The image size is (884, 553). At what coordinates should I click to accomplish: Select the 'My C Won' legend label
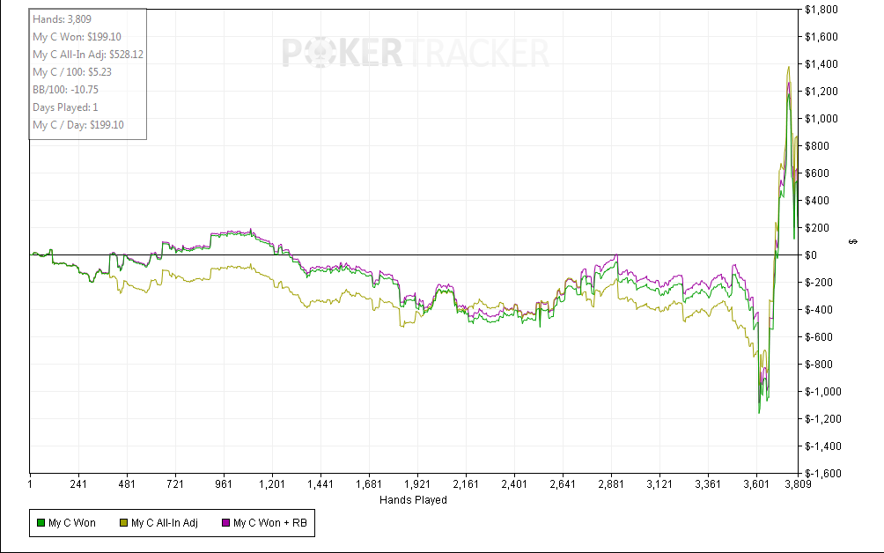coord(72,523)
